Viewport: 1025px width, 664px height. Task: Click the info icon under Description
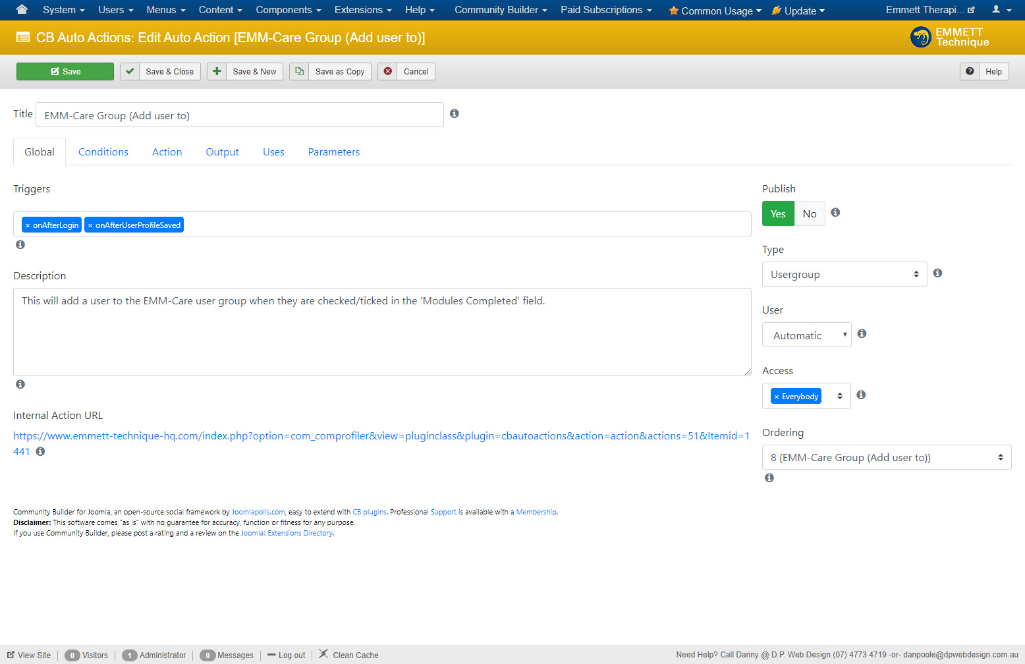click(20, 384)
